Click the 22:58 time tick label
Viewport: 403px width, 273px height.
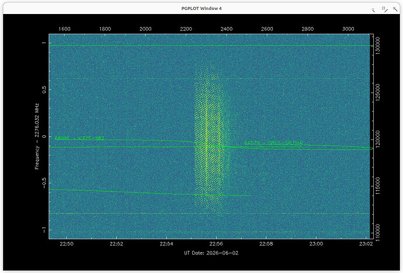click(266, 244)
